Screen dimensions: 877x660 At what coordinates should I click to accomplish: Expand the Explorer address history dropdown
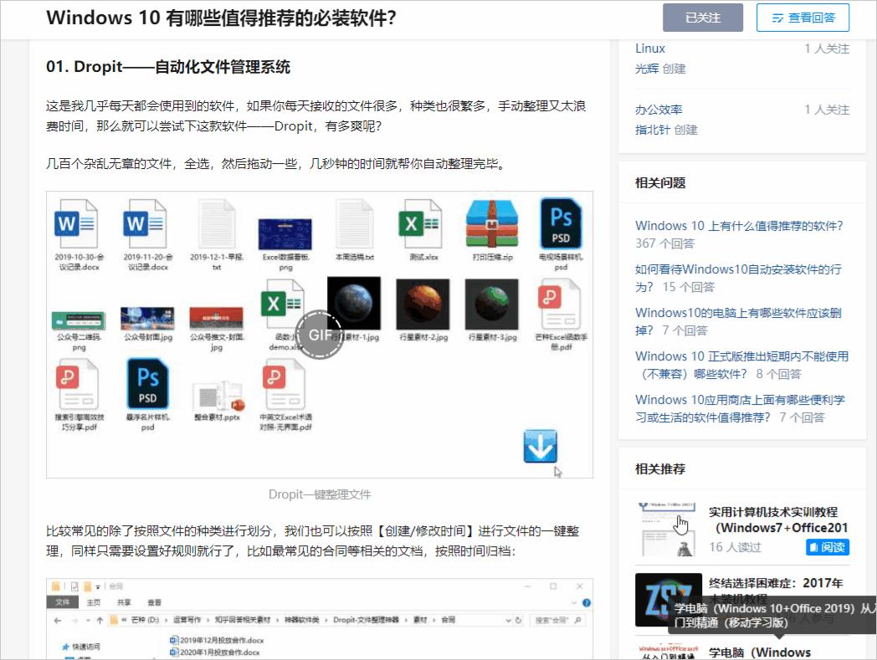point(508,621)
